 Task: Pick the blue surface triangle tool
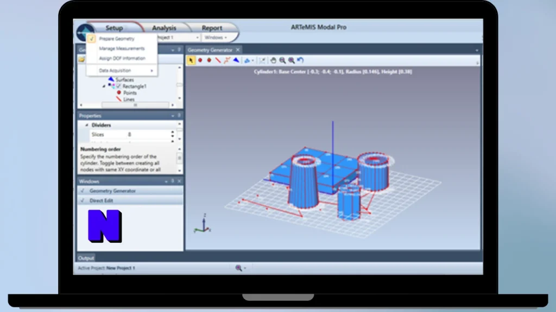(x=236, y=61)
